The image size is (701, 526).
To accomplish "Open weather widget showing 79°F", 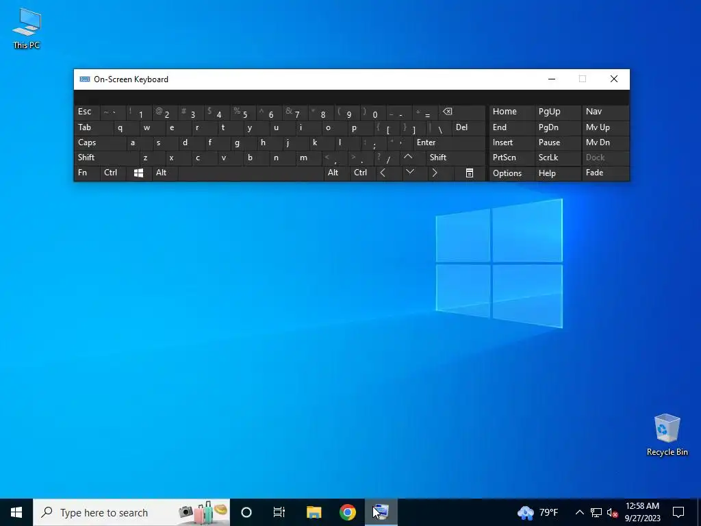I will click(538, 512).
